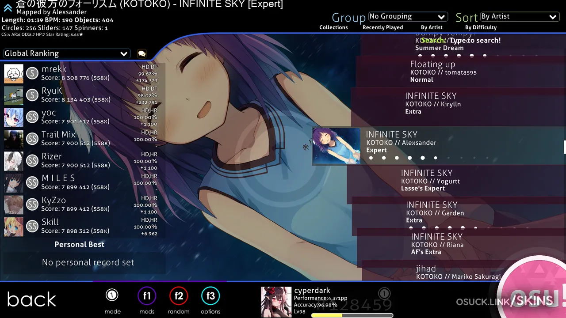The image size is (566, 318).
Task: Click the song title at the top
Action: [x=149, y=4]
